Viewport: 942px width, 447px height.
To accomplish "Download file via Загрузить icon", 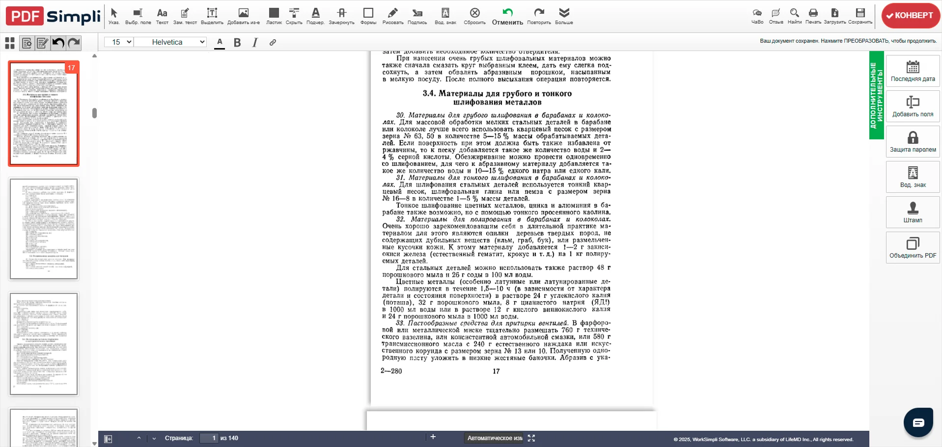I will (835, 16).
